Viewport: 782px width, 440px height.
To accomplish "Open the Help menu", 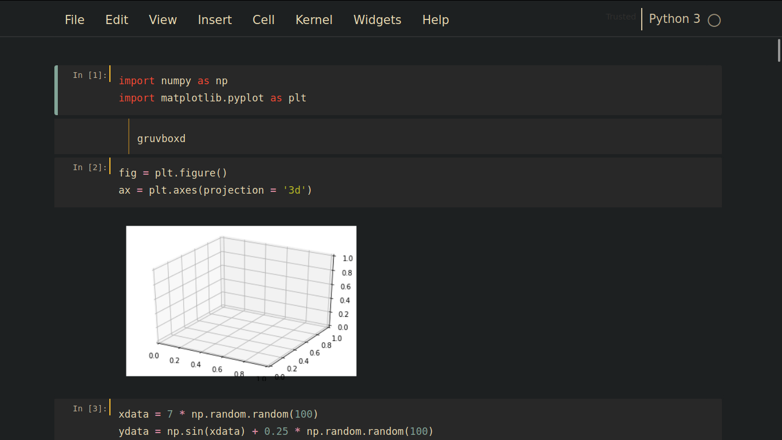I will point(435,19).
